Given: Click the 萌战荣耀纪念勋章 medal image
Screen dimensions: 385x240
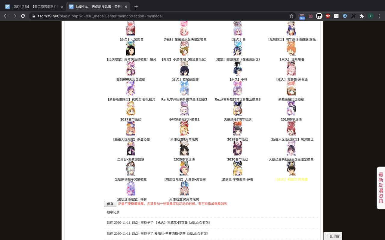Looking at the screenshot, I should click(291, 88).
